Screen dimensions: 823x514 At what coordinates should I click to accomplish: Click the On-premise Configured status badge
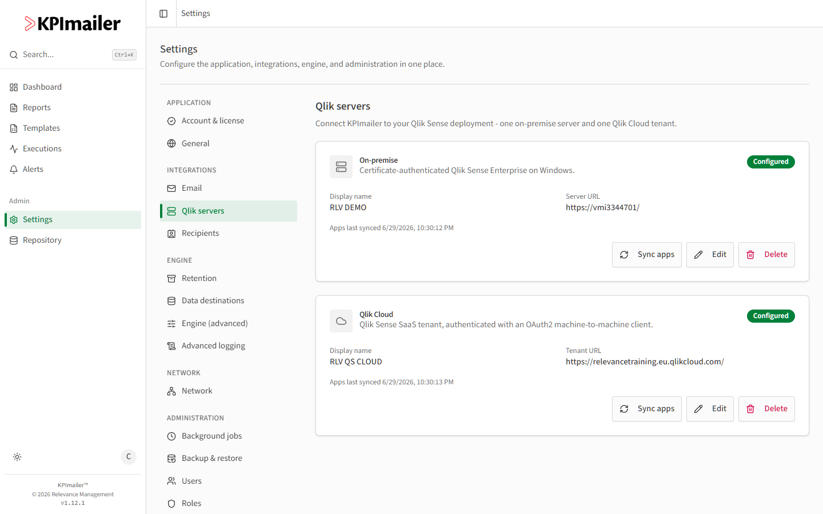pos(770,162)
